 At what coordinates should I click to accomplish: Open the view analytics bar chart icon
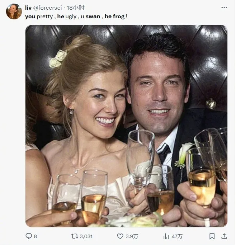pyautogui.click(x=166, y=236)
